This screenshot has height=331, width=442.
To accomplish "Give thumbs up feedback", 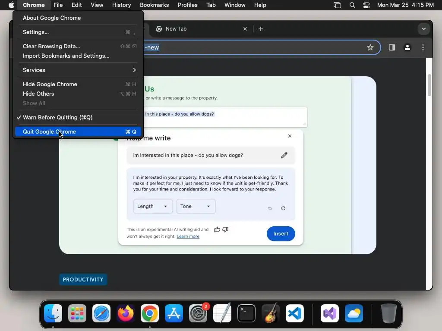I will click(217, 229).
